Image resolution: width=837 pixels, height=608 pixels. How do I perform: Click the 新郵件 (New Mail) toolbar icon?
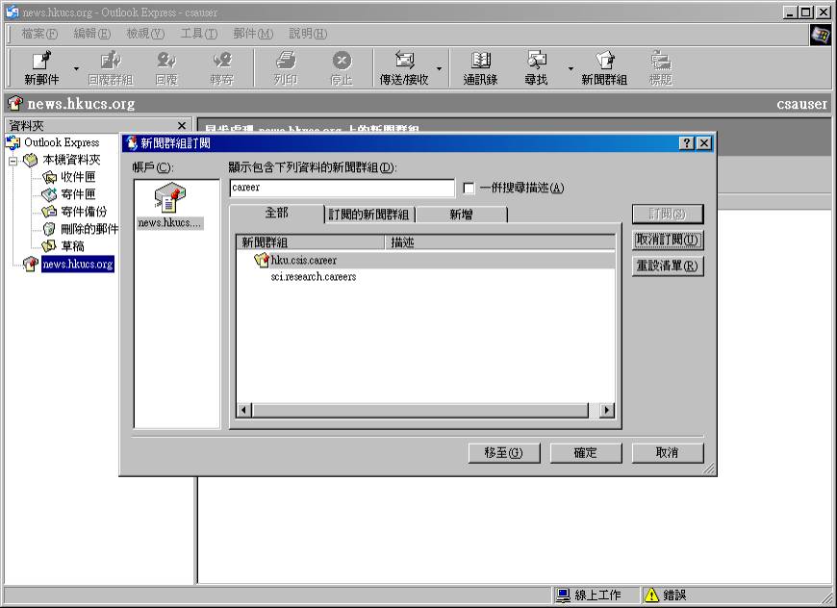41,68
